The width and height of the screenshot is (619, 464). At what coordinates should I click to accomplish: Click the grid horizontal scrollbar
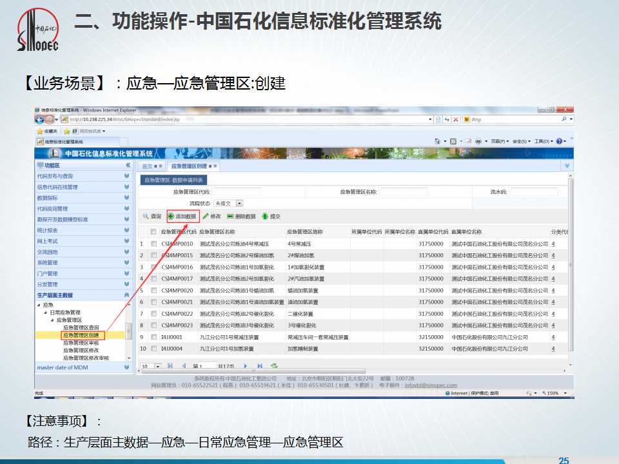pos(253,371)
